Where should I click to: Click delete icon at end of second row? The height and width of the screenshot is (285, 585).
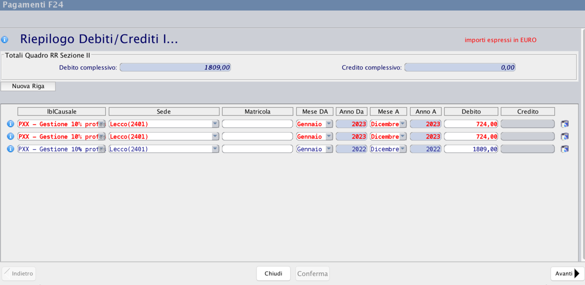click(565, 136)
